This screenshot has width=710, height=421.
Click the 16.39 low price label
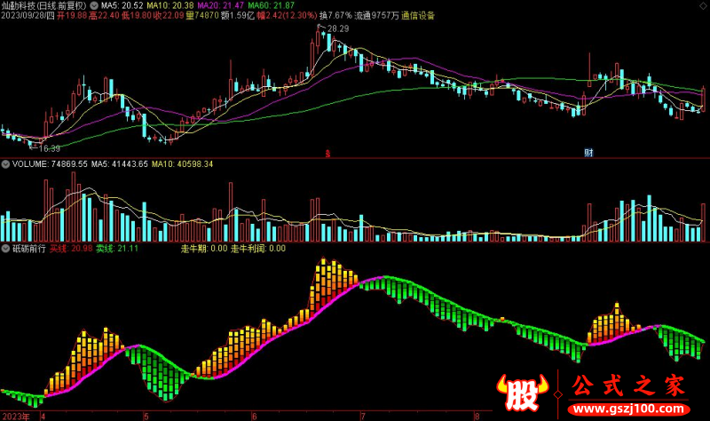click(x=50, y=148)
